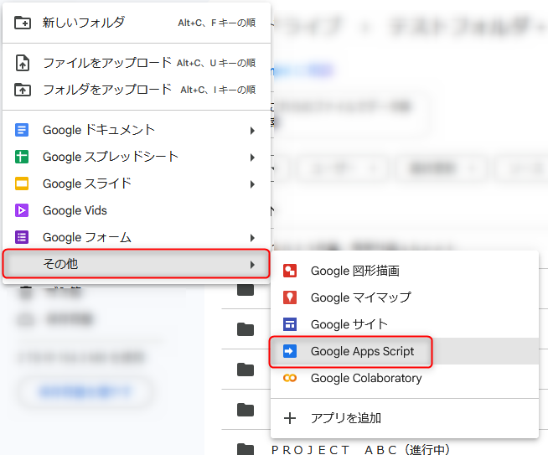Viewport: 548px width, 455px height.
Task: Choose フォルダをアップロード option
Action: [x=137, y=90]
